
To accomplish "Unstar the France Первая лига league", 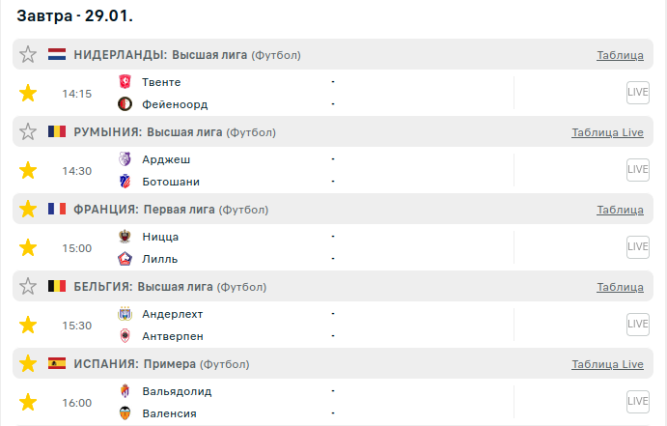I will coord(28,210).
